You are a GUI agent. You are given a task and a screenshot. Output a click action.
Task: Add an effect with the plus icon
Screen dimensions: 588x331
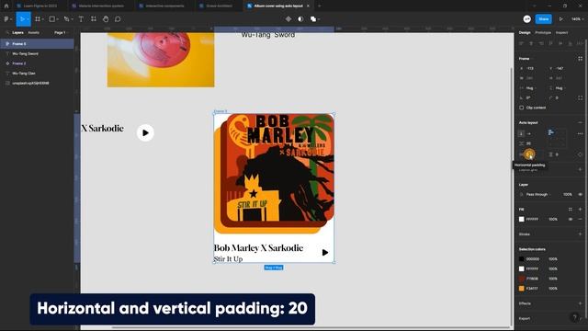click(580, 303)
